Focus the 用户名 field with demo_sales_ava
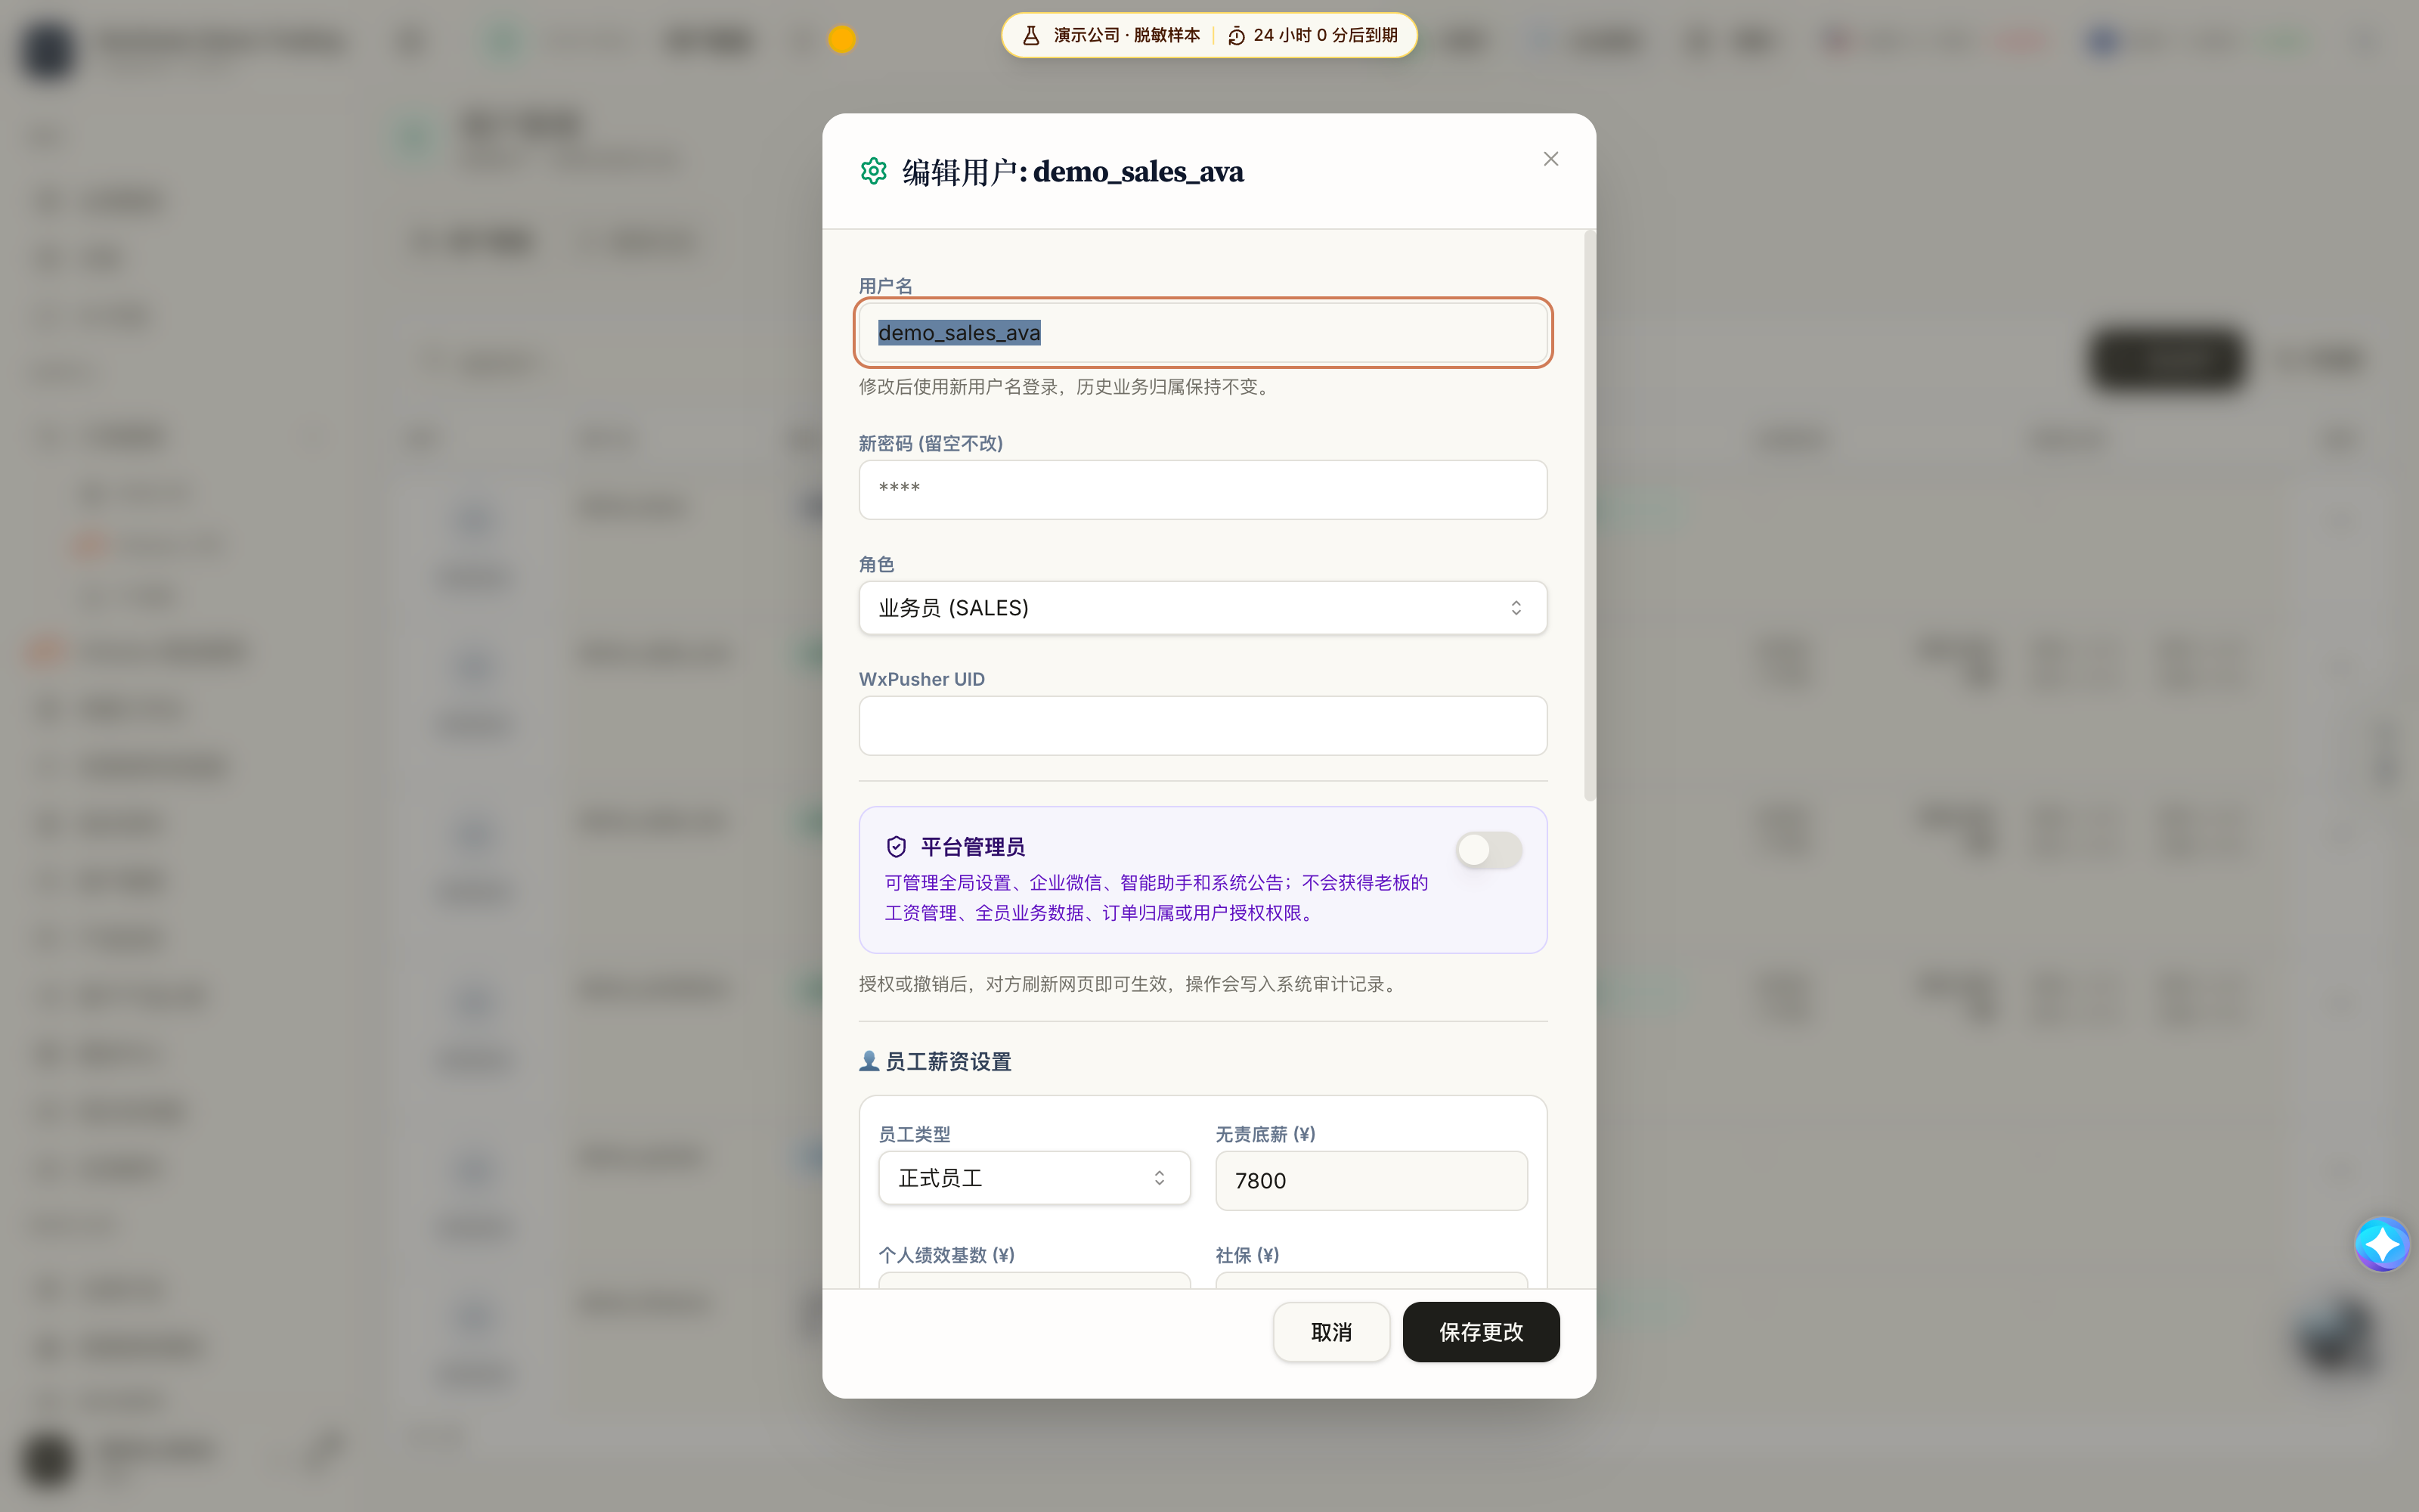2419x1512 pixels. pyautogui.click(x=1203, y=333)
